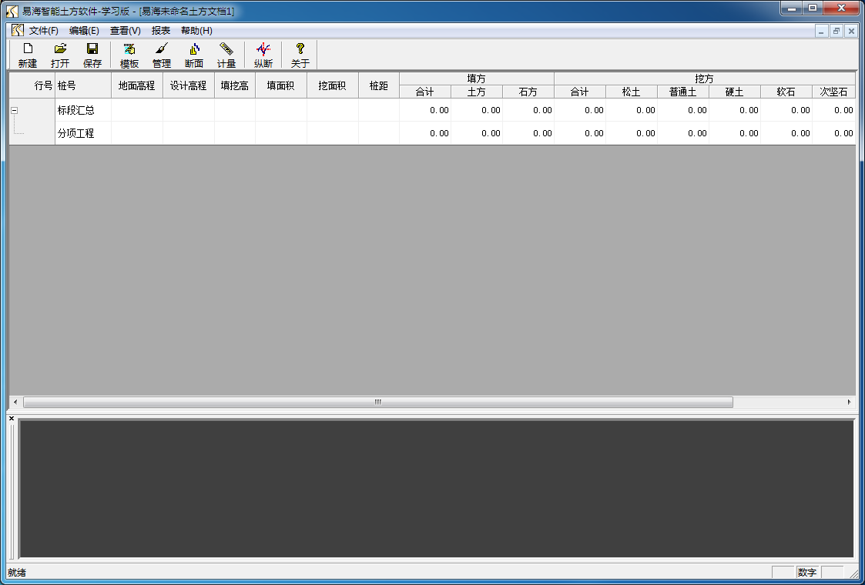
Task: Click the document icon in the menu bar
Action: (17, 30)
